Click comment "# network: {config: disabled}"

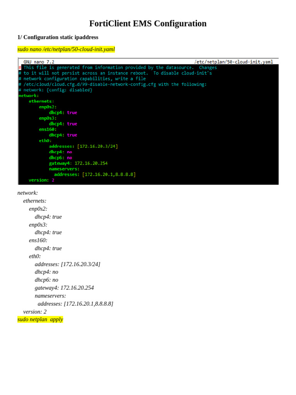(x=55, y=90)
